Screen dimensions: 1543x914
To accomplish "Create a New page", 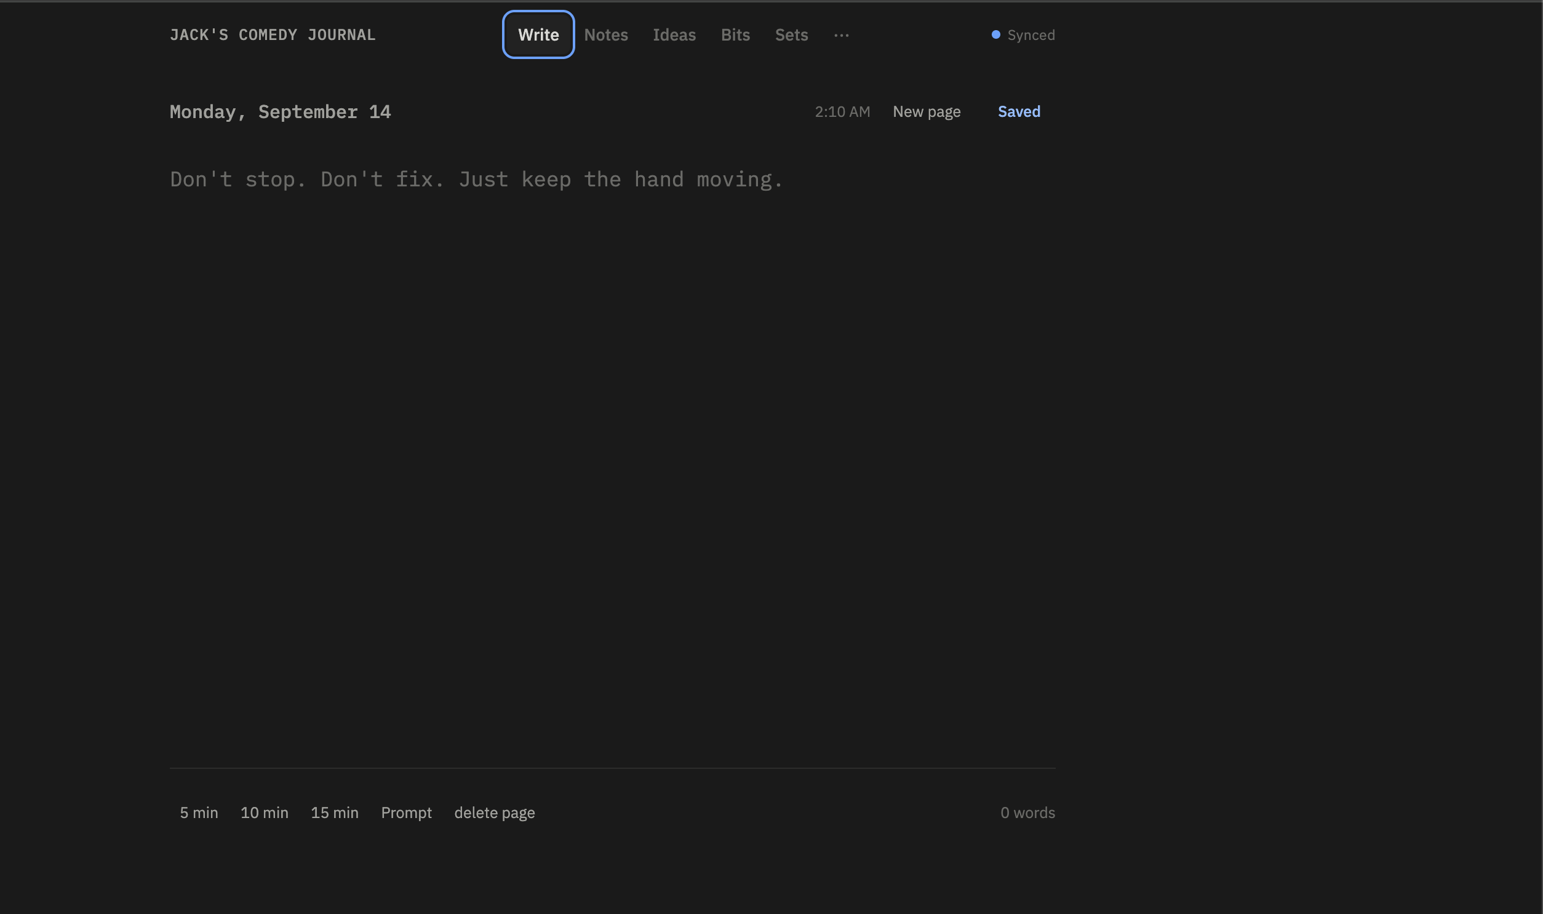I will coord(926,111).
